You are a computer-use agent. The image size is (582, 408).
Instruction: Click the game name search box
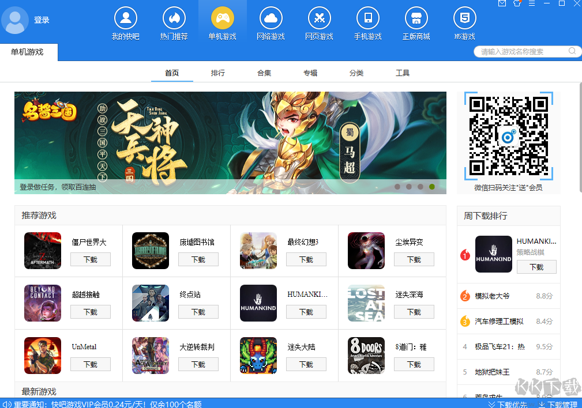[x=519, y=51]
